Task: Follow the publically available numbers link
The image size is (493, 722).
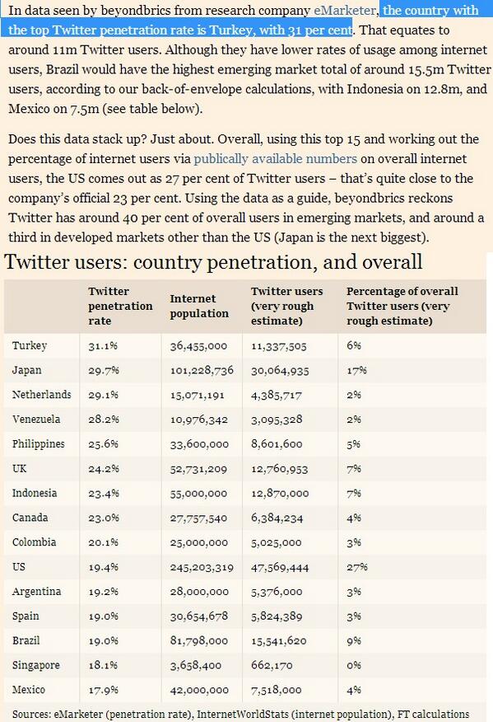Action: point(275,159)
